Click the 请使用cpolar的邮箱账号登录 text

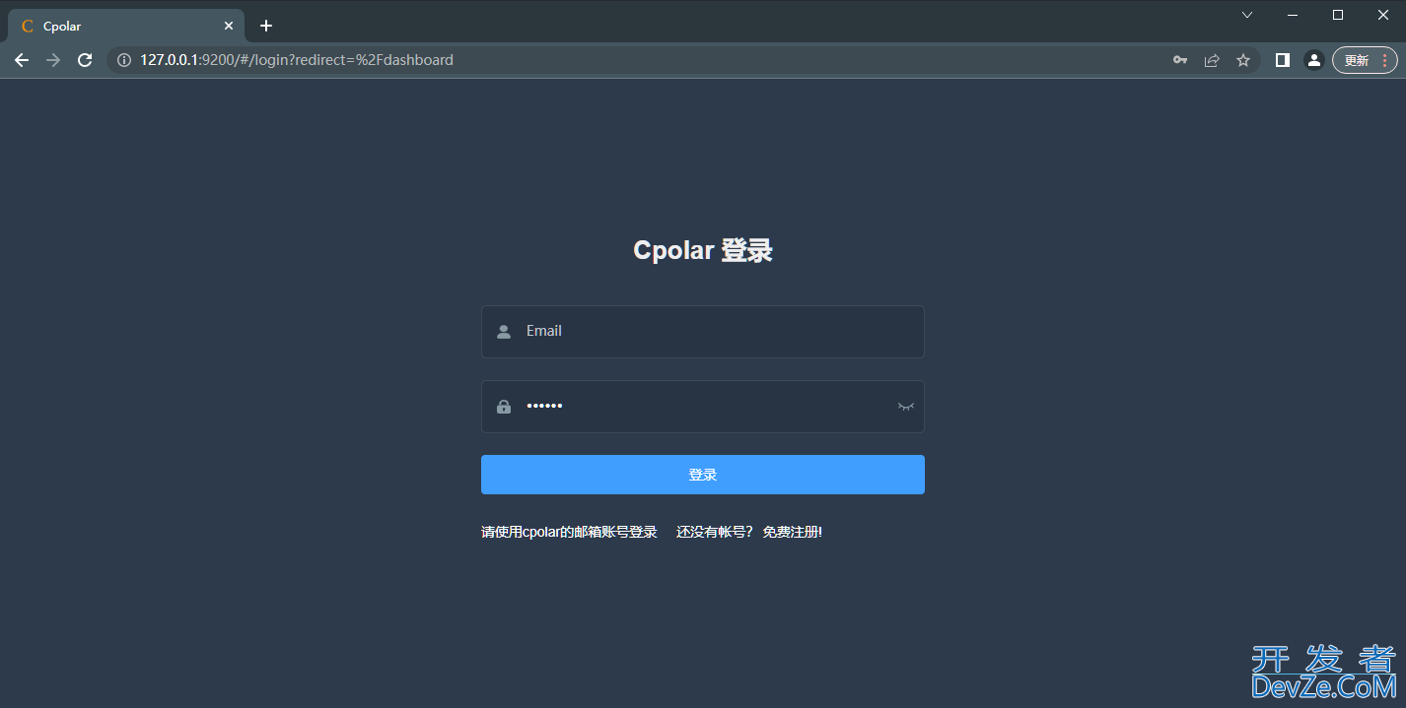[x=569, y=532]
